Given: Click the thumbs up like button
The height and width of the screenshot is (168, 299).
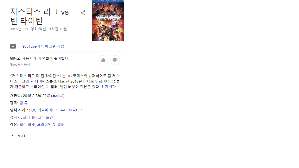Looking at the screenshot, I should 103,60.
